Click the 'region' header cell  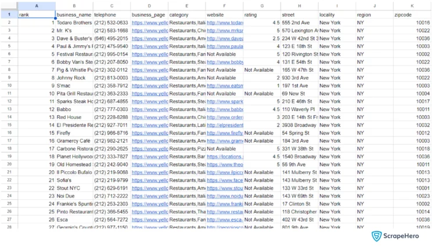point(375,15)
